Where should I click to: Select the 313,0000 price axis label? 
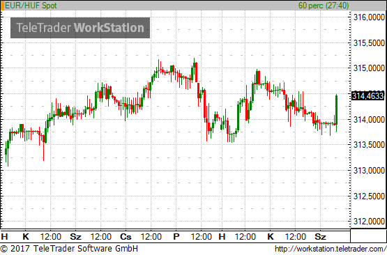[369, 171]
